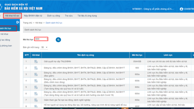Open declaration icon for procedure 600e

[36, 100]
